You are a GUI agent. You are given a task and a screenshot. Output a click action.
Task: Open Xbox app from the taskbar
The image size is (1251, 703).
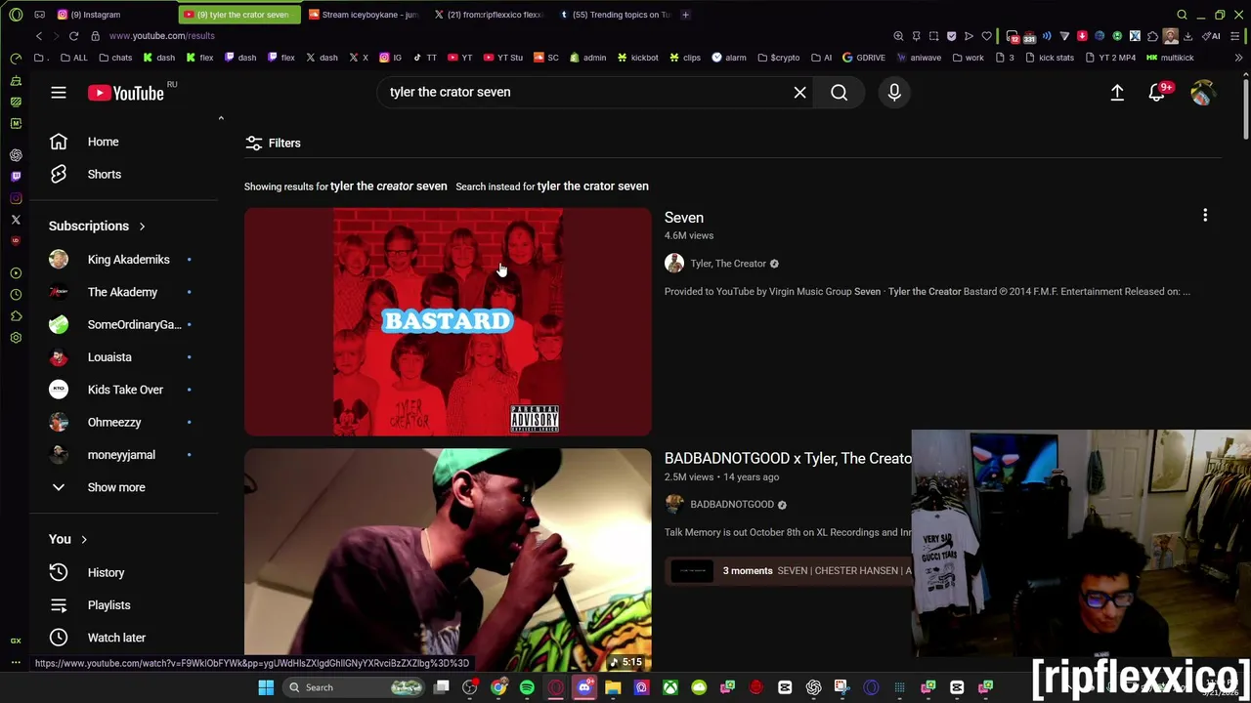click(x=670, y=687)
